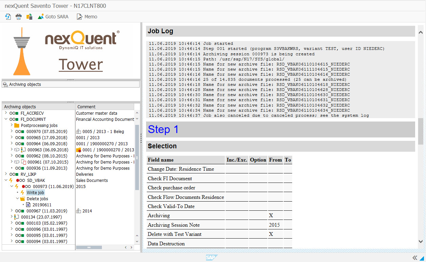Click status lights icon of RV_LIKP

[14, 174]
